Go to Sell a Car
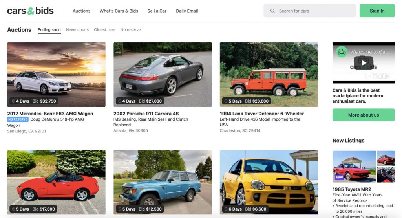Viewport: 402px width, 218px height. pos(157,11)
